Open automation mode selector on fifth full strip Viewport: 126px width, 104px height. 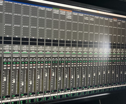coord(41,53)
